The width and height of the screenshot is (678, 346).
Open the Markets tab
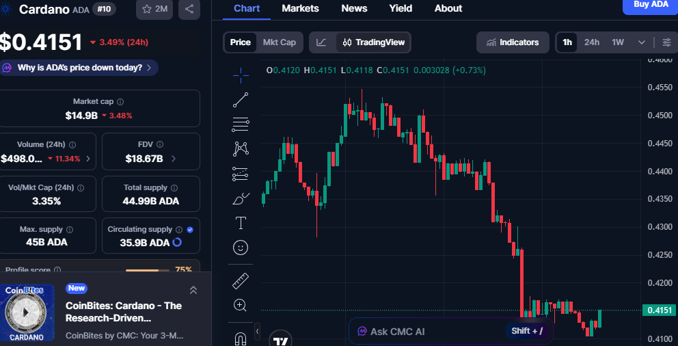(x=300, y=8)
